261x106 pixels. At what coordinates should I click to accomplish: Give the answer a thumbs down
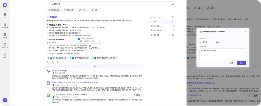click(58, 62)
